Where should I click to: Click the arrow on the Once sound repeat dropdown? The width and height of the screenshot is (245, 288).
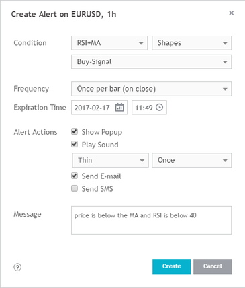coord(225,160)
